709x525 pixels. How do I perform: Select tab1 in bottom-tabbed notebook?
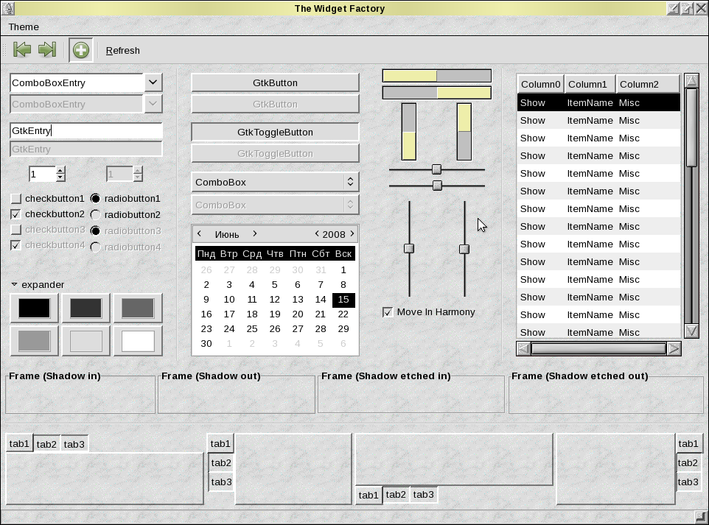[x=369, y=496]
